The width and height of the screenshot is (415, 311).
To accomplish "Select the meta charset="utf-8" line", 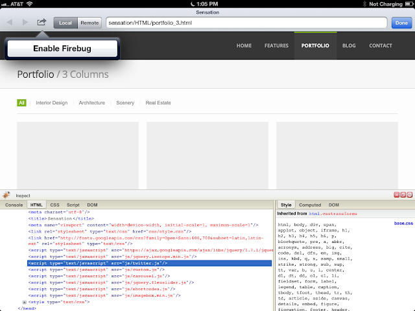I will (59, 212).
